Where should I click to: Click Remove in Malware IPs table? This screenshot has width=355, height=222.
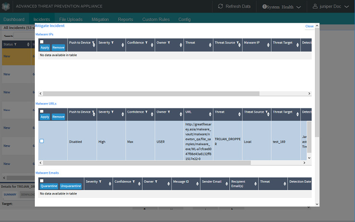tap(58, 47)
